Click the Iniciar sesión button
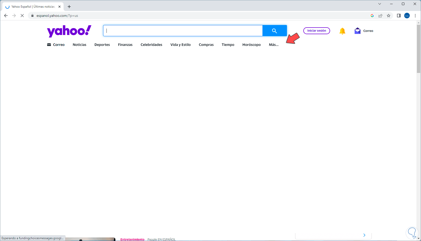This screenshot has width=421, height=241. 317,31
